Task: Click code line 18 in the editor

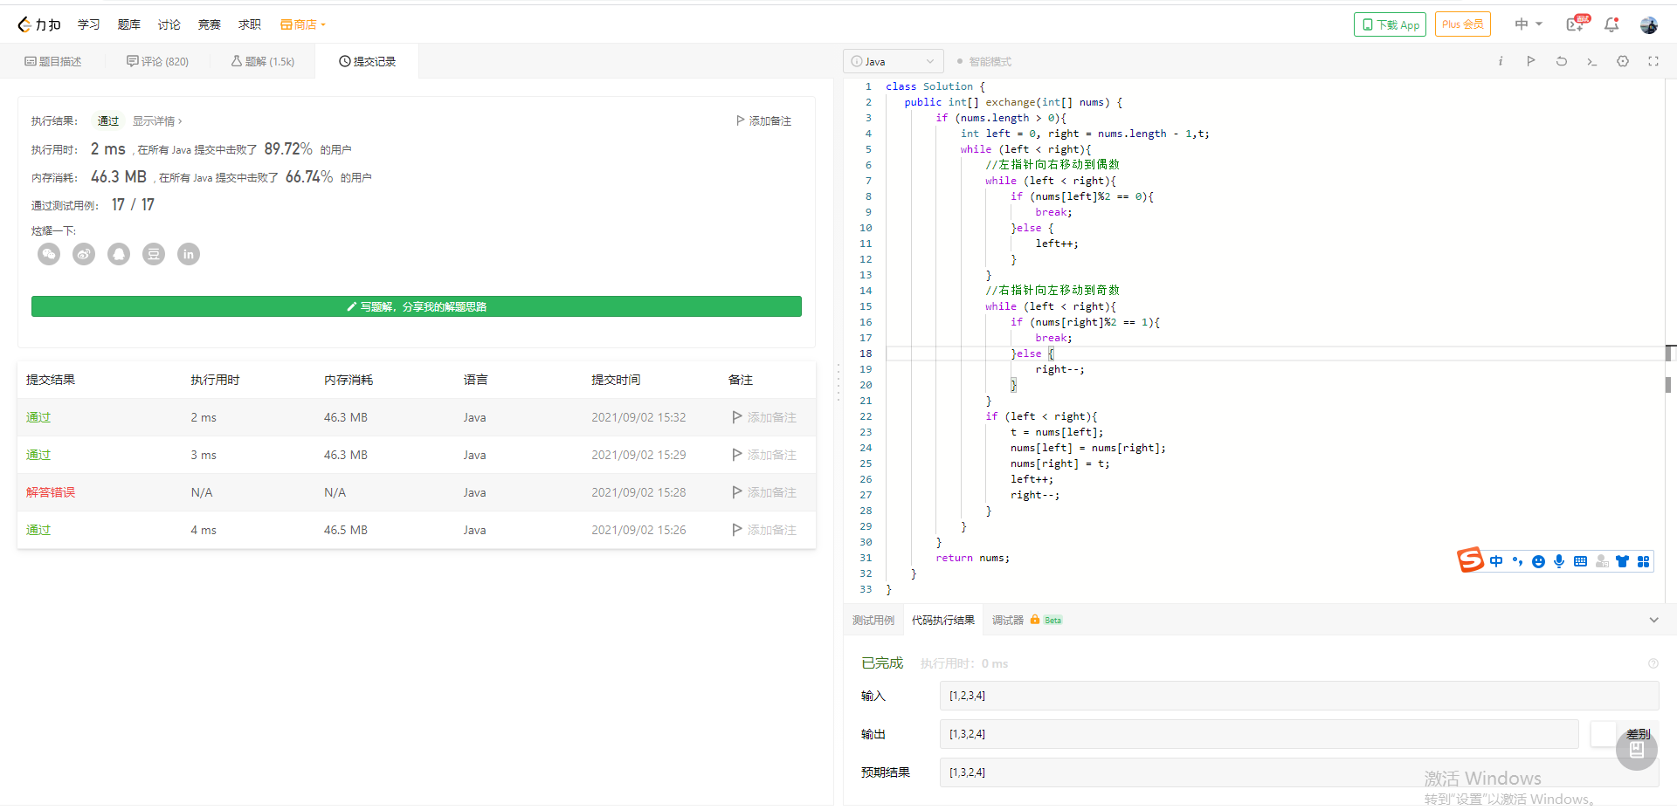Action: coord(1275,354)
